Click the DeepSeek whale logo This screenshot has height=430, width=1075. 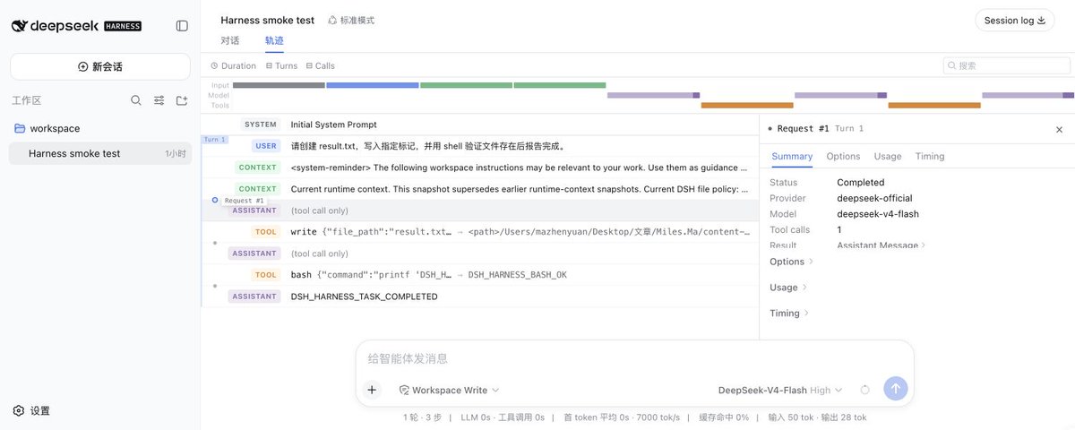coord(19,26)
